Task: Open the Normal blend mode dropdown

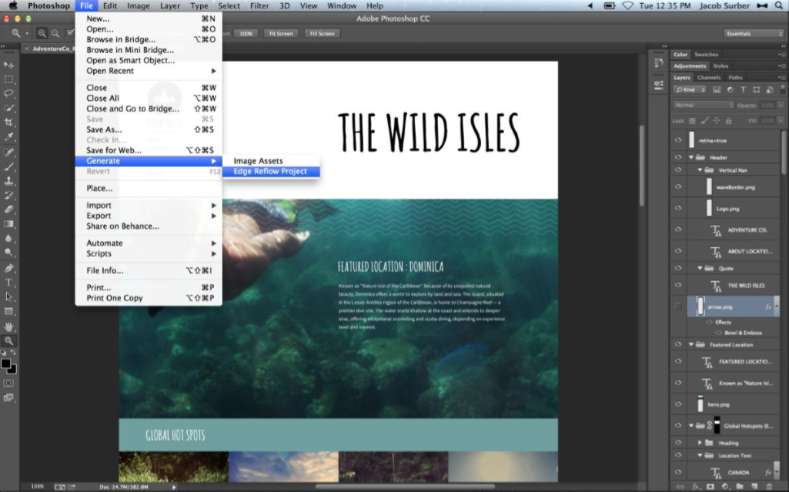Action: [703, 105]
